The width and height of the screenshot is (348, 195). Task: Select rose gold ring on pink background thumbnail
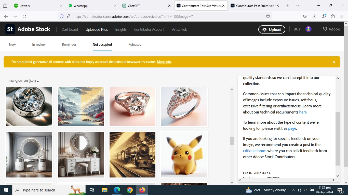tap(132, 106)
